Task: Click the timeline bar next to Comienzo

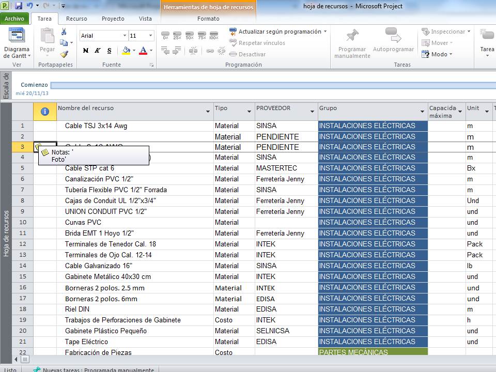Action: (x=273, y=85)
